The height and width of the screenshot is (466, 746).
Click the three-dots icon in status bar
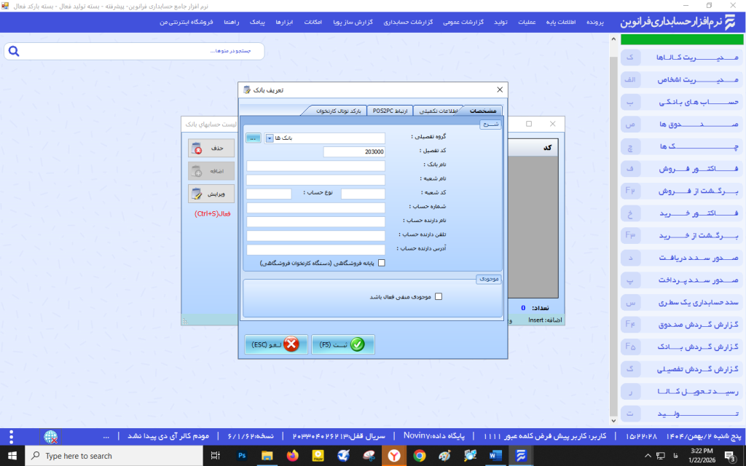pos(11,436)
